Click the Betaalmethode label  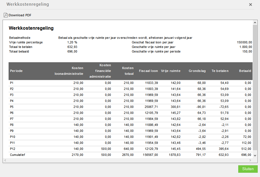coord(20,38)
